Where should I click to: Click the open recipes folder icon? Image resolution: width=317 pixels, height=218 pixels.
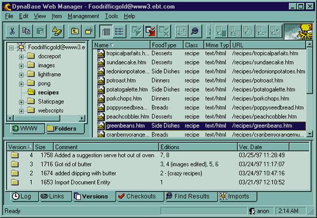(31, 92)
